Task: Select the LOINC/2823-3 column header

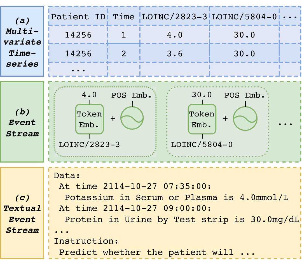Action: point(174,17)
